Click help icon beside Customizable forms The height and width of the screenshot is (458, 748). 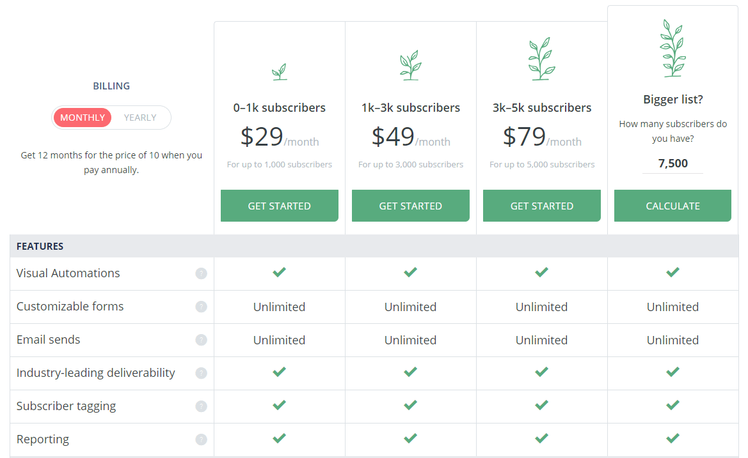[x=201, y=307]
